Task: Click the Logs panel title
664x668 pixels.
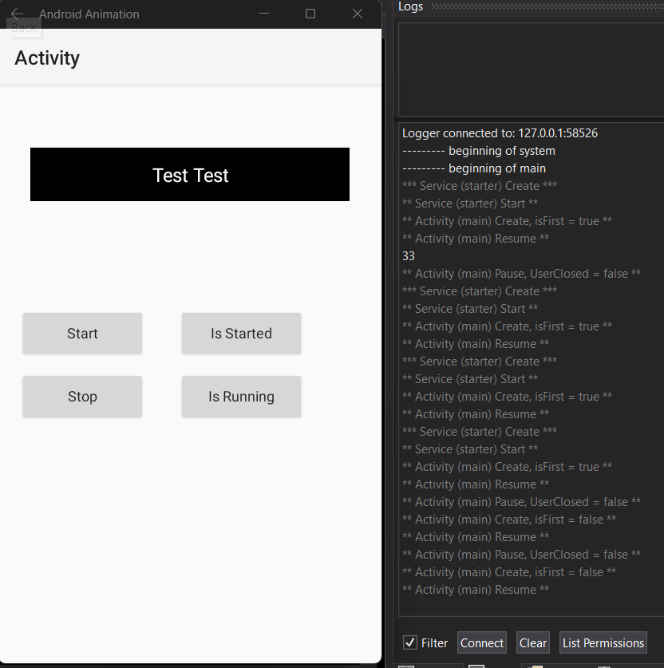Action: [x=411, y=6]
